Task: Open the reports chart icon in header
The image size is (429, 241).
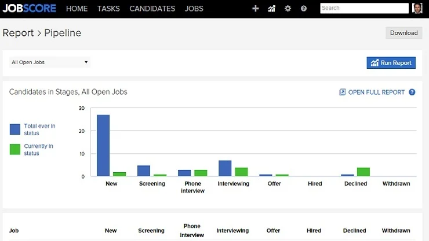Action: pyautogui.click(x=272, y=9)
